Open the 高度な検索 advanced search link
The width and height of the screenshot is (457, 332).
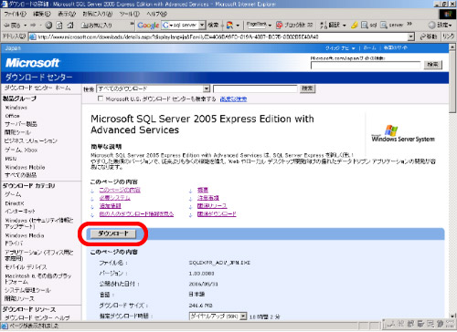[233, 99]
